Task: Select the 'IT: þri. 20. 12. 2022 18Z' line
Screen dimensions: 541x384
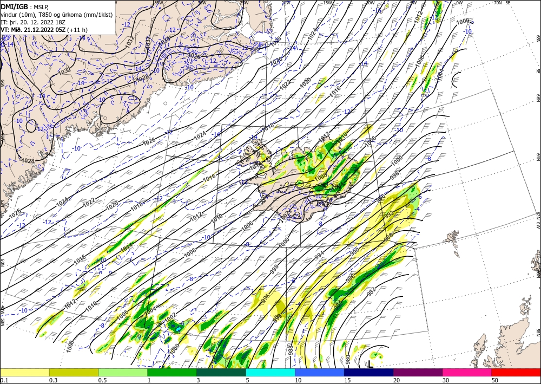Action: (32, 22)
